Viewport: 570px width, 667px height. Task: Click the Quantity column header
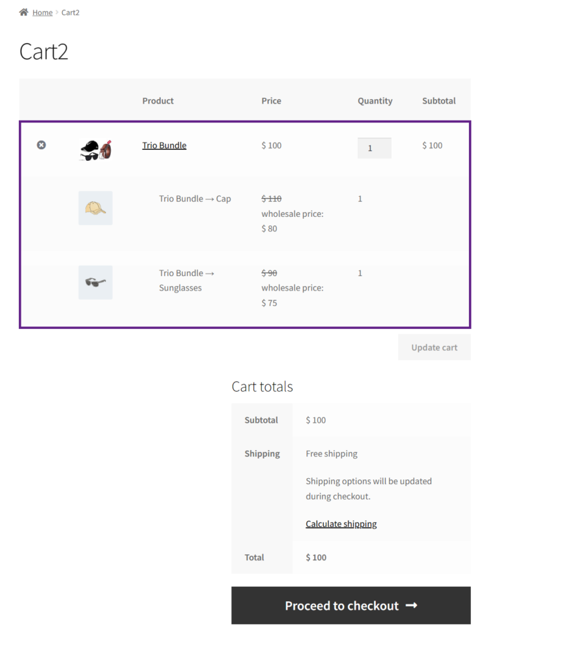coord(375,101)
